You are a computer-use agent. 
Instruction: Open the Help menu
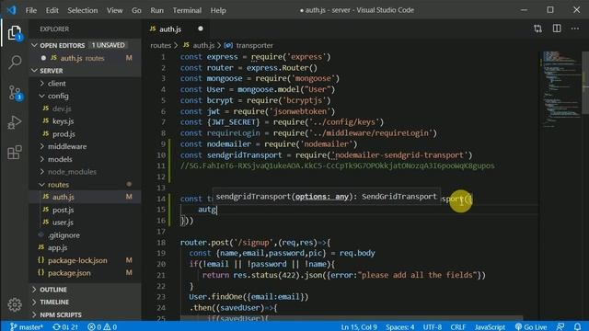[x=218, y=10]
